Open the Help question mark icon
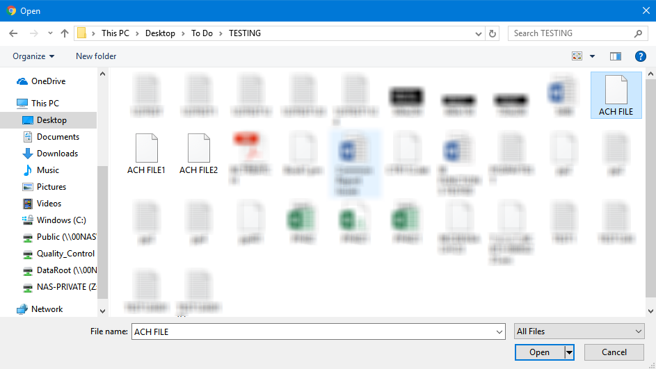This screenshot has width=656, height=369. 641,56
